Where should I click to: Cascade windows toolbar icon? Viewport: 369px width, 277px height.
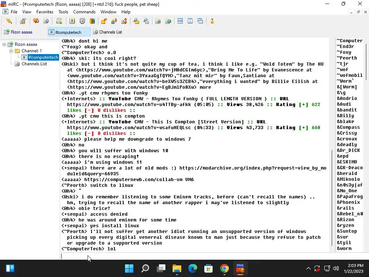pos(200,21)
